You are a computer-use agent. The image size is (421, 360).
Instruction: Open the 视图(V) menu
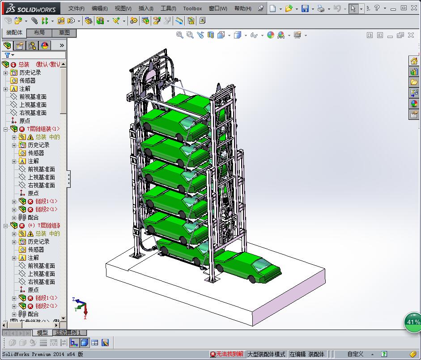(123, 8)
